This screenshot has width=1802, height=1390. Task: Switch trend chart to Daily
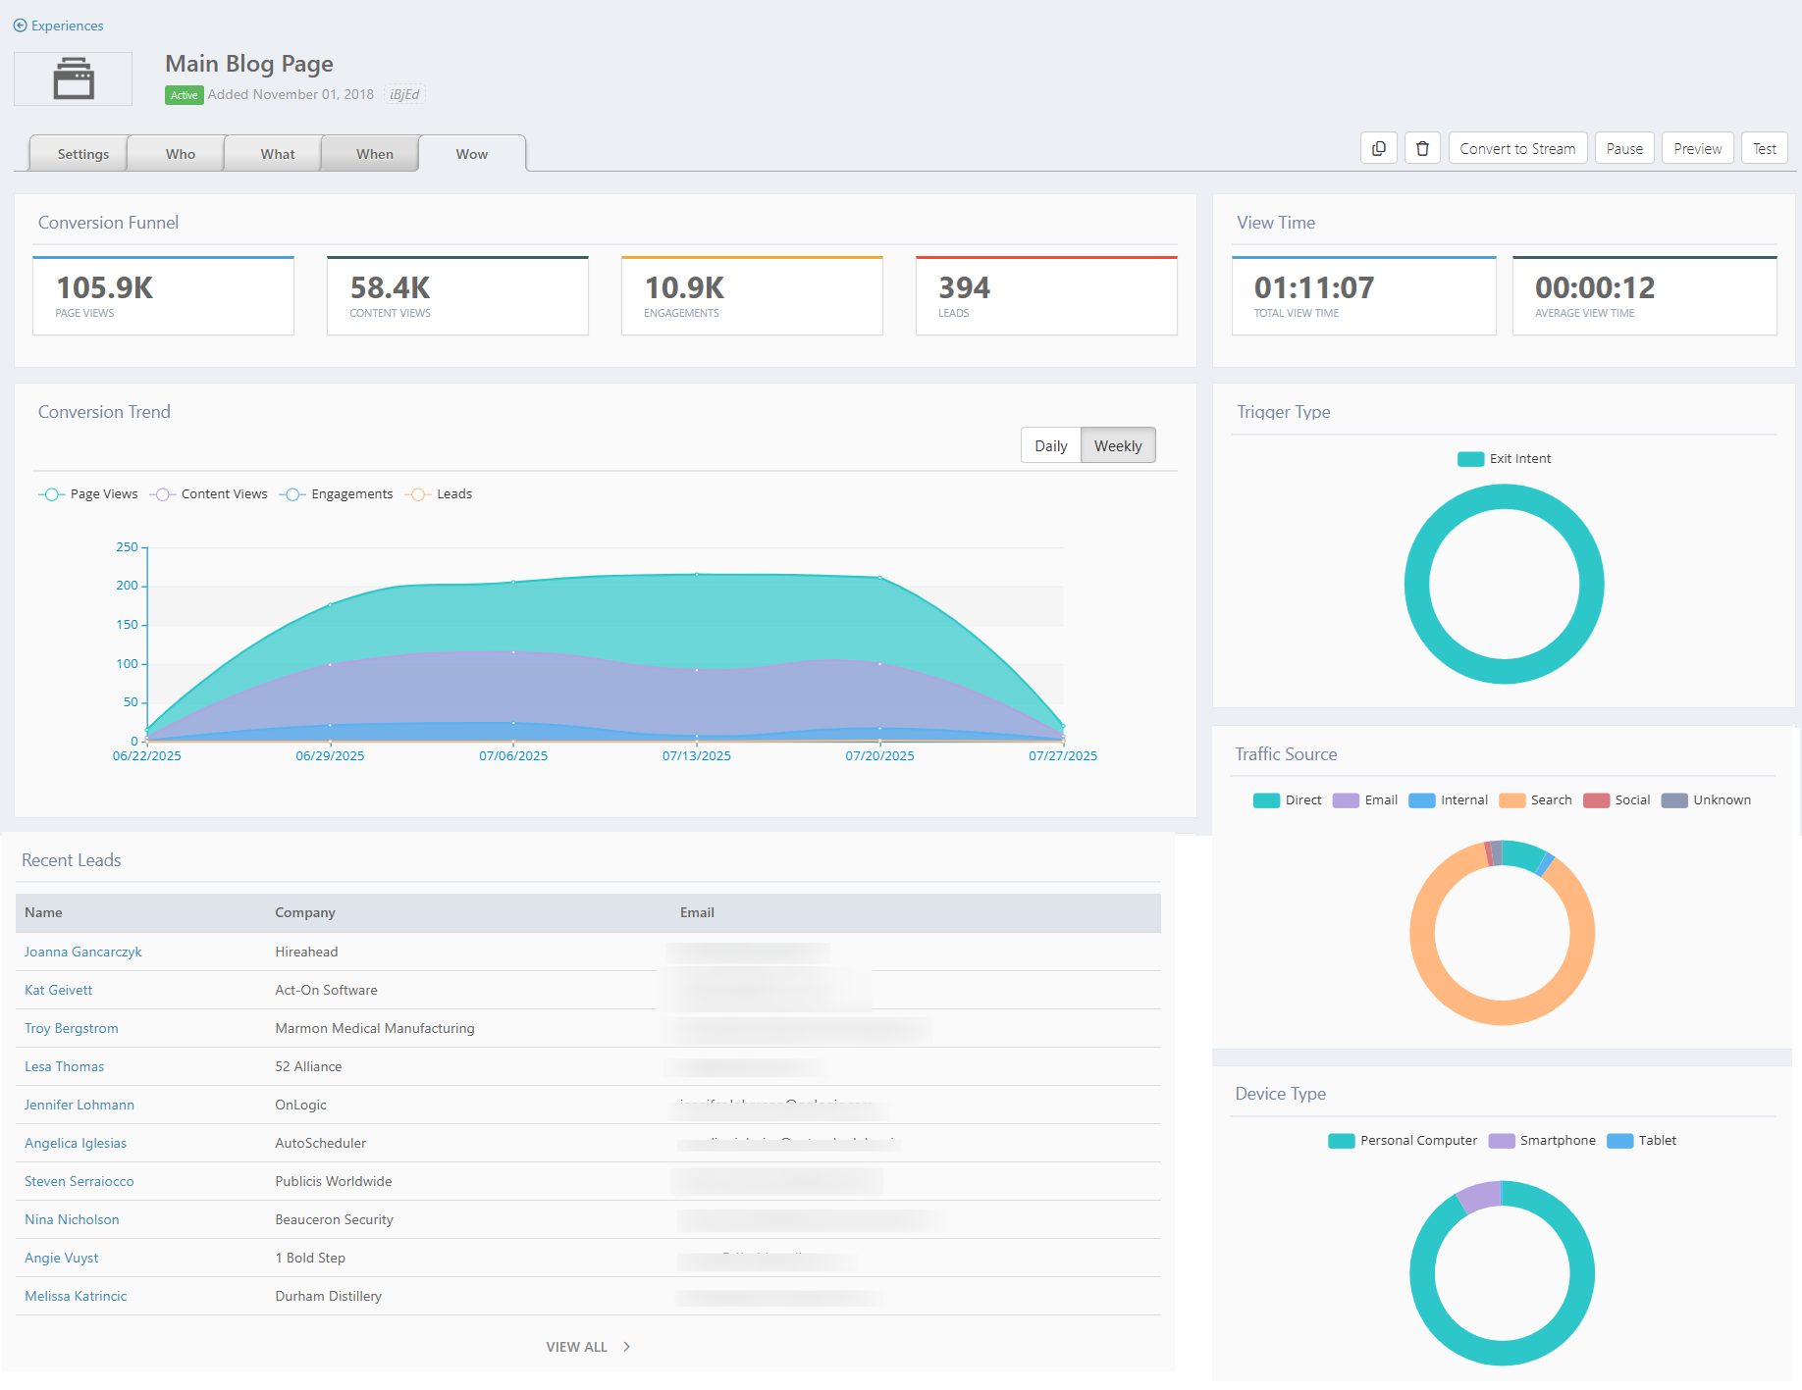[x=1051, y=445]
